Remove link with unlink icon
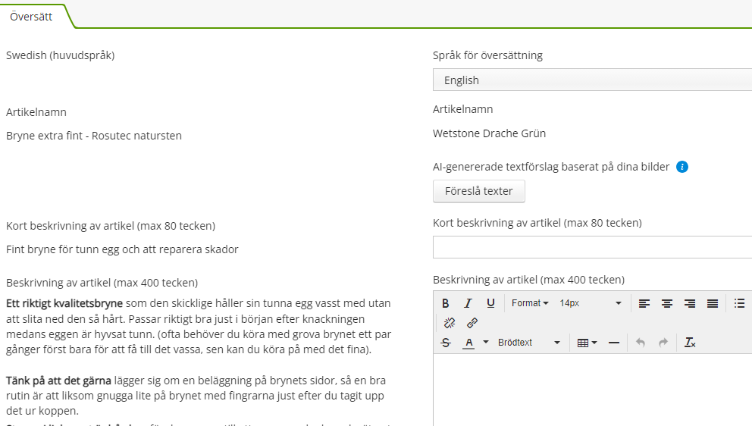The height and width of the screenshot is (426, 752). tap(450, 323)
